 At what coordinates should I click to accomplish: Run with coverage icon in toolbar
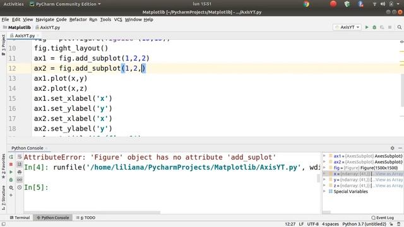(382, 27)
